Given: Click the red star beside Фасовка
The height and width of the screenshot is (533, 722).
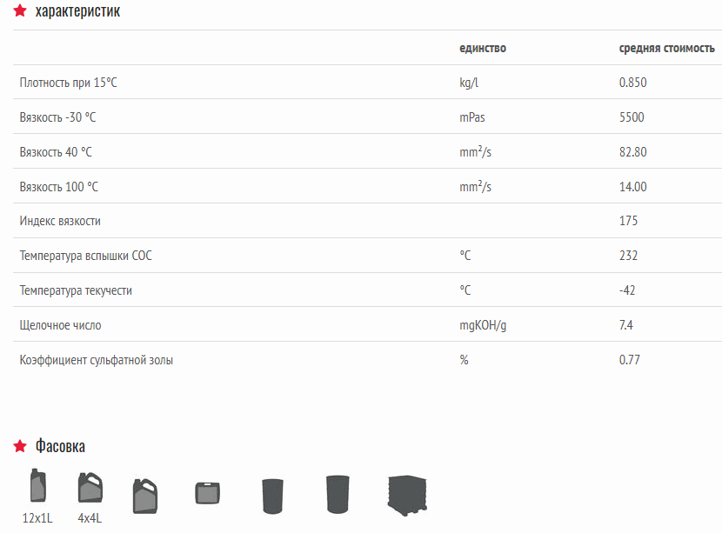Looking at the screenshot, I should 20,446.
